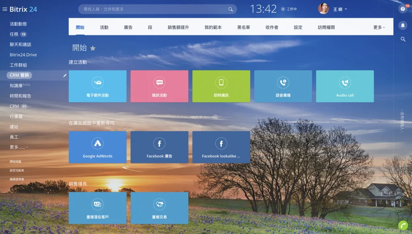Click the 邀請使用者 link

pos(17,179)
